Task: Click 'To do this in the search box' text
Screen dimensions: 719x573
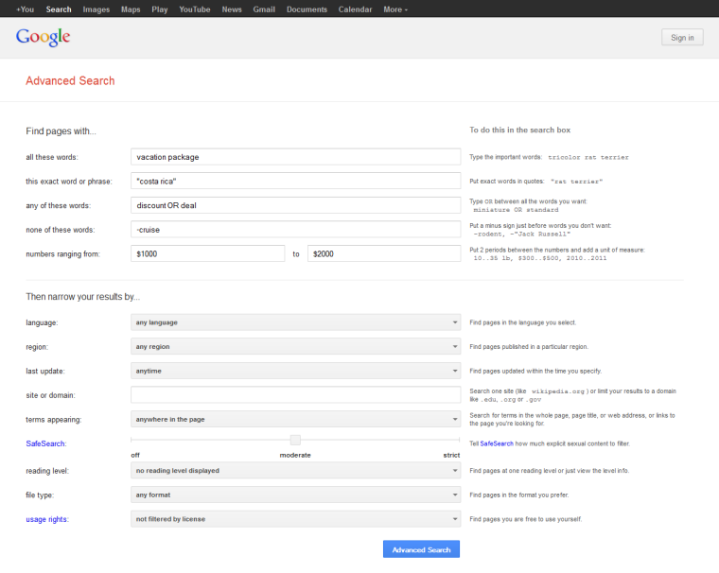Action: click(520, 130)
